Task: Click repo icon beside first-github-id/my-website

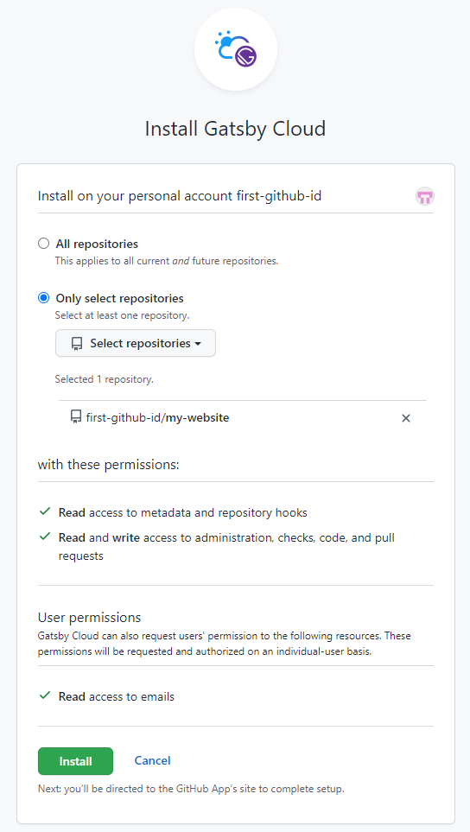Action: coord(76,417)
